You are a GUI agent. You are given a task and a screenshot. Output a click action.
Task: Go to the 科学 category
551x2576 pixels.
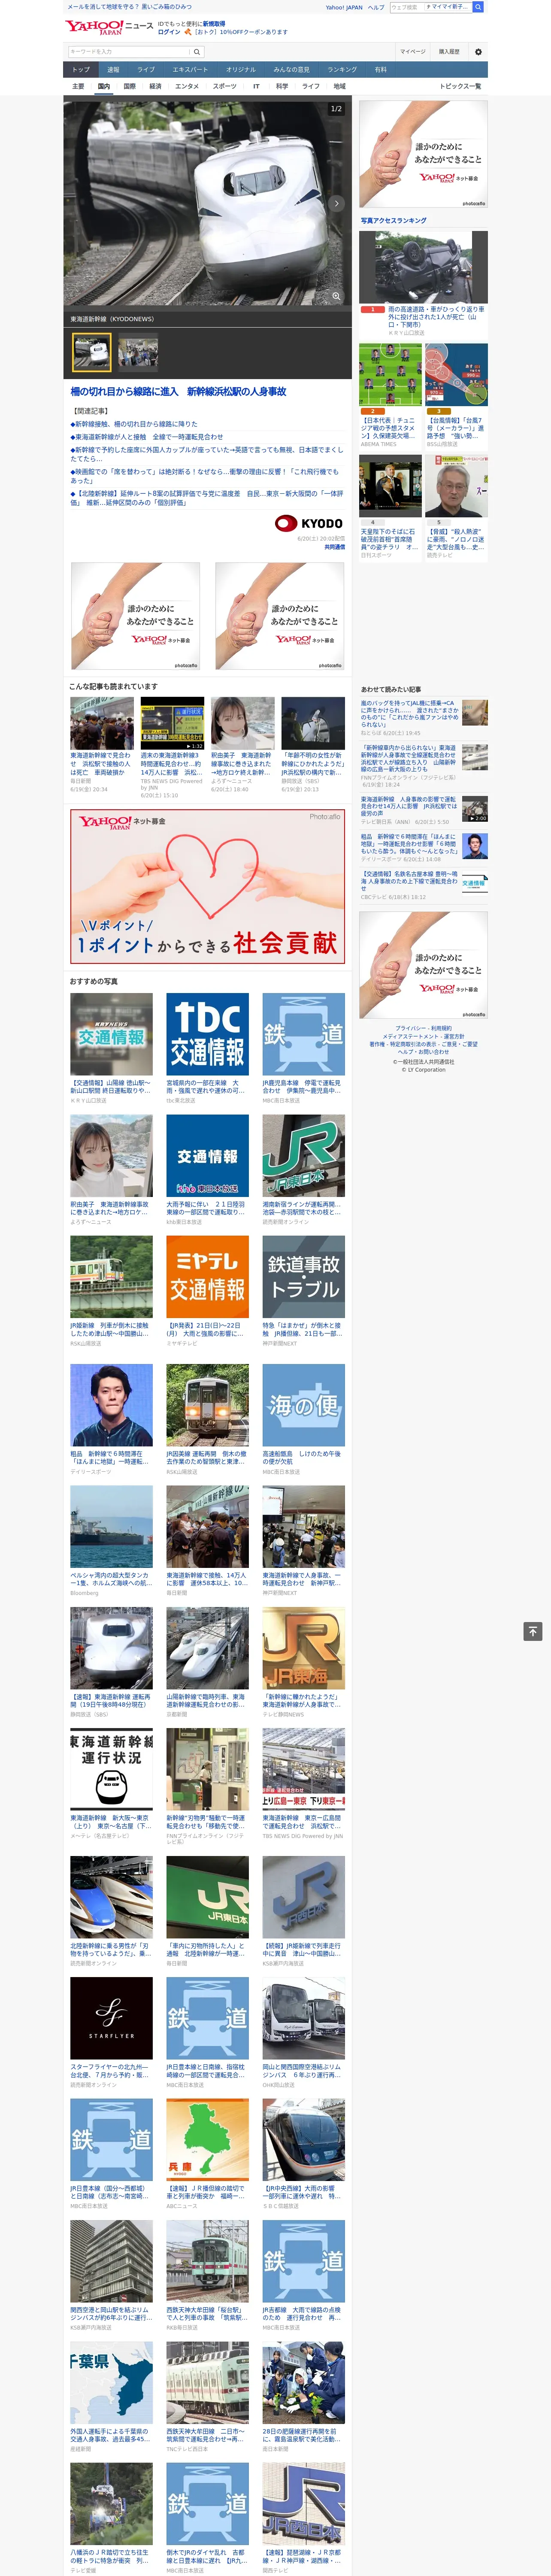[282, 86]
